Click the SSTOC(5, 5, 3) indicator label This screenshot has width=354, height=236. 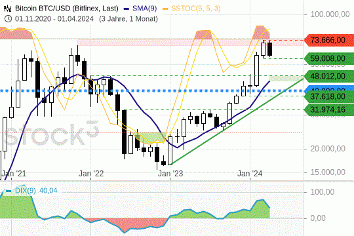(196, 9)
